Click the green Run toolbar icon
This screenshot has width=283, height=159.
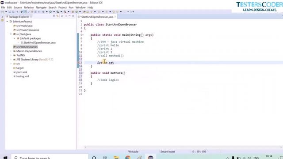[50, 12]
